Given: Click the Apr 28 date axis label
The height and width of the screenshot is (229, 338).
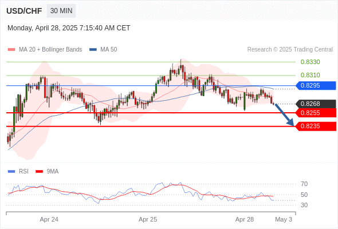Looking at the screenshot, I should tap(245, 219).
